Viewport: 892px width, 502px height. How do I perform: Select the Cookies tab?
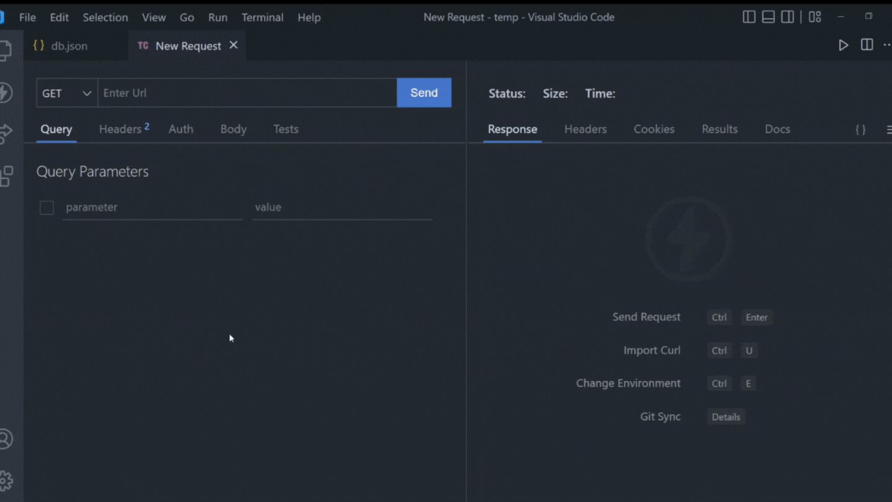click(654, 130)
